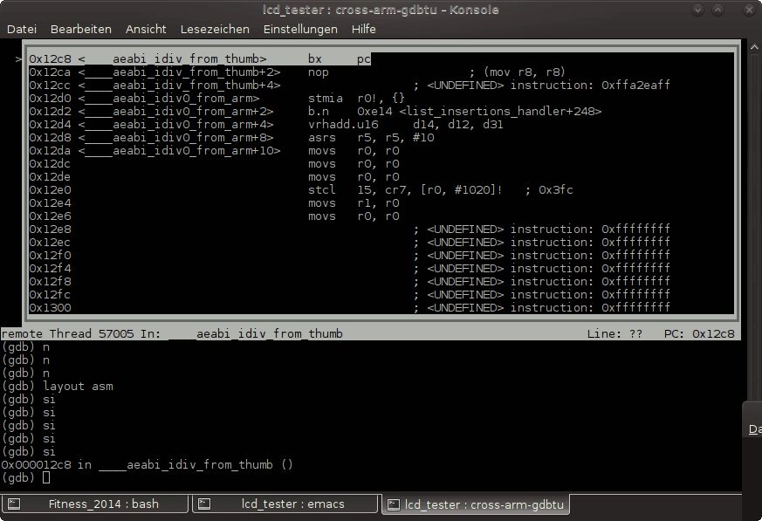
Task: Switch to the lcd_tester : emacs tab
Action: (x=285, y=504)
